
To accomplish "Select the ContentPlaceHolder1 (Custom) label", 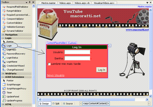I will click(x=62, y=43).
